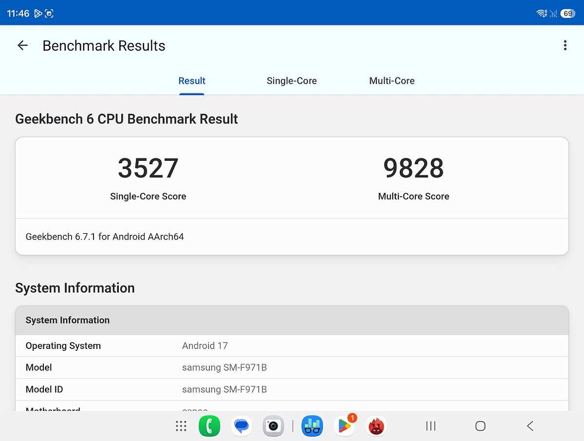Tap the Home navigation button
This screenshot has width=584, height=441.
click(x=480, y=426)
